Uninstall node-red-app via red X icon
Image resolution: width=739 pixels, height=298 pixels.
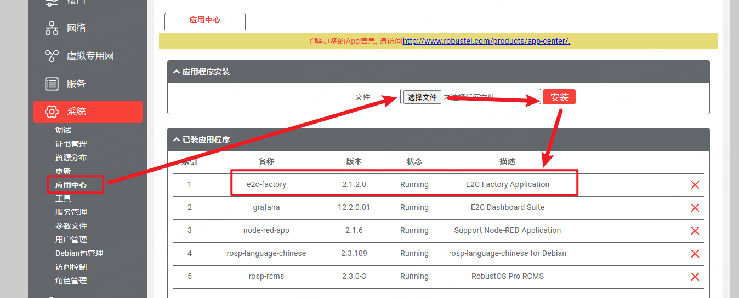coord(695,231)
